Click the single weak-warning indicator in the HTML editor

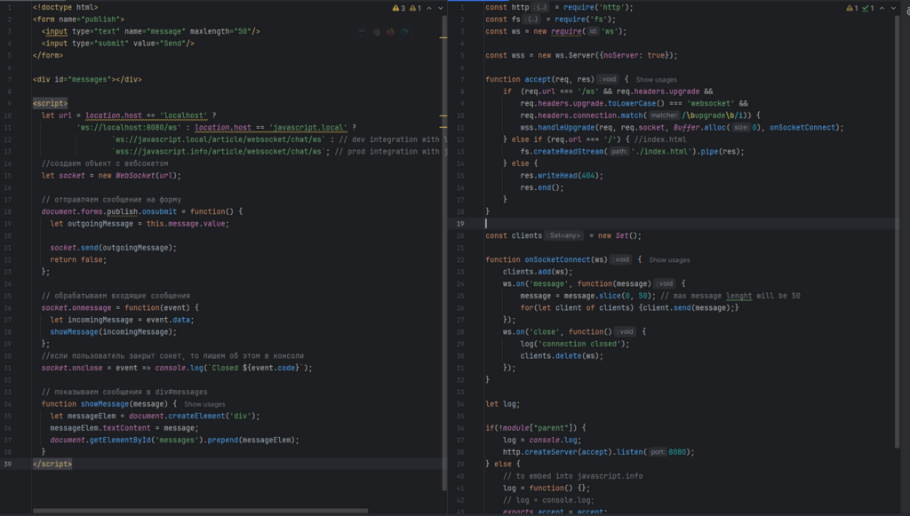point(415,8)
